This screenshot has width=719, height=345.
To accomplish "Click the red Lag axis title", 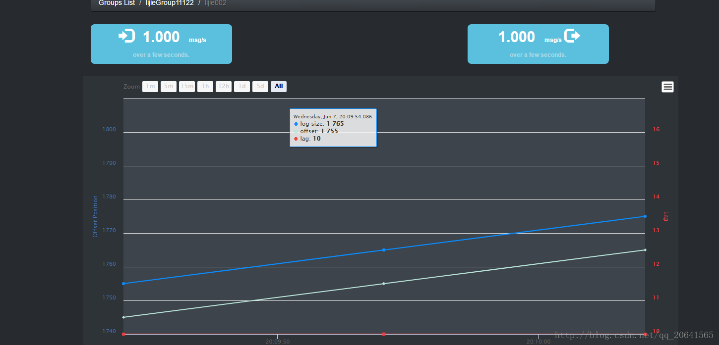I will 666,216.
